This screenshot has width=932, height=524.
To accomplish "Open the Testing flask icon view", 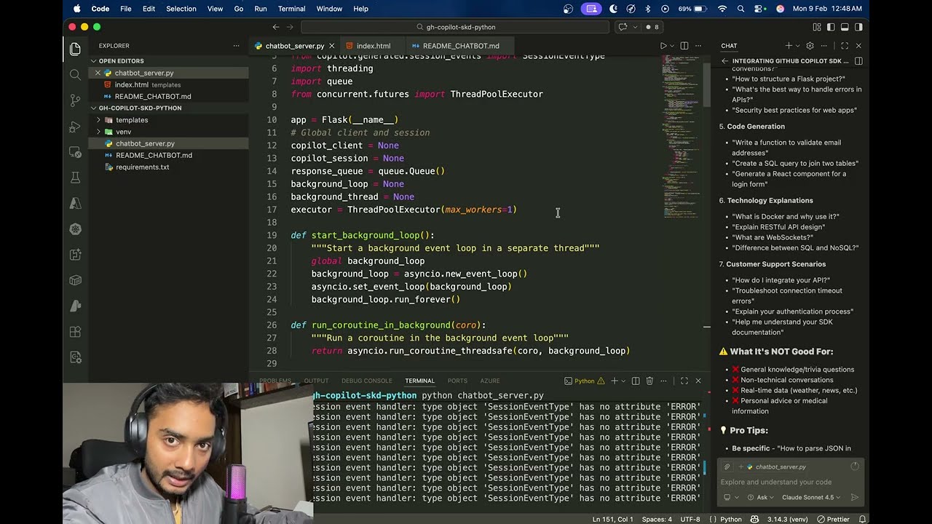I will coord(75,178).
